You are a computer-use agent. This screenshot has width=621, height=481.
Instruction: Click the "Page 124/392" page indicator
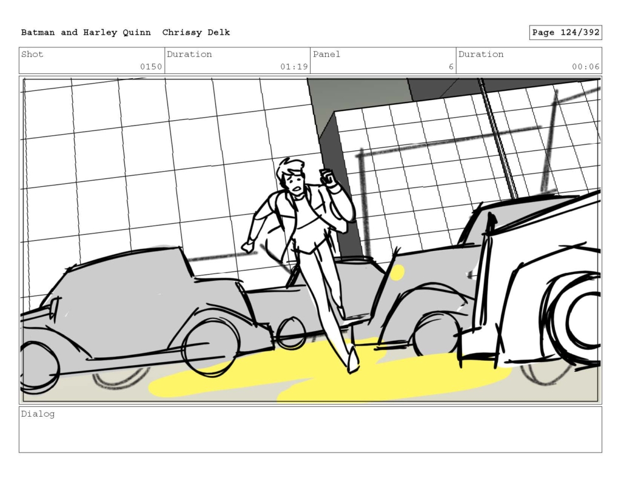tap(566, 33)
